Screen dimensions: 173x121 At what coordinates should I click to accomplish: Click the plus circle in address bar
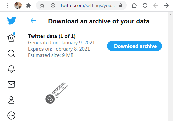53,5
